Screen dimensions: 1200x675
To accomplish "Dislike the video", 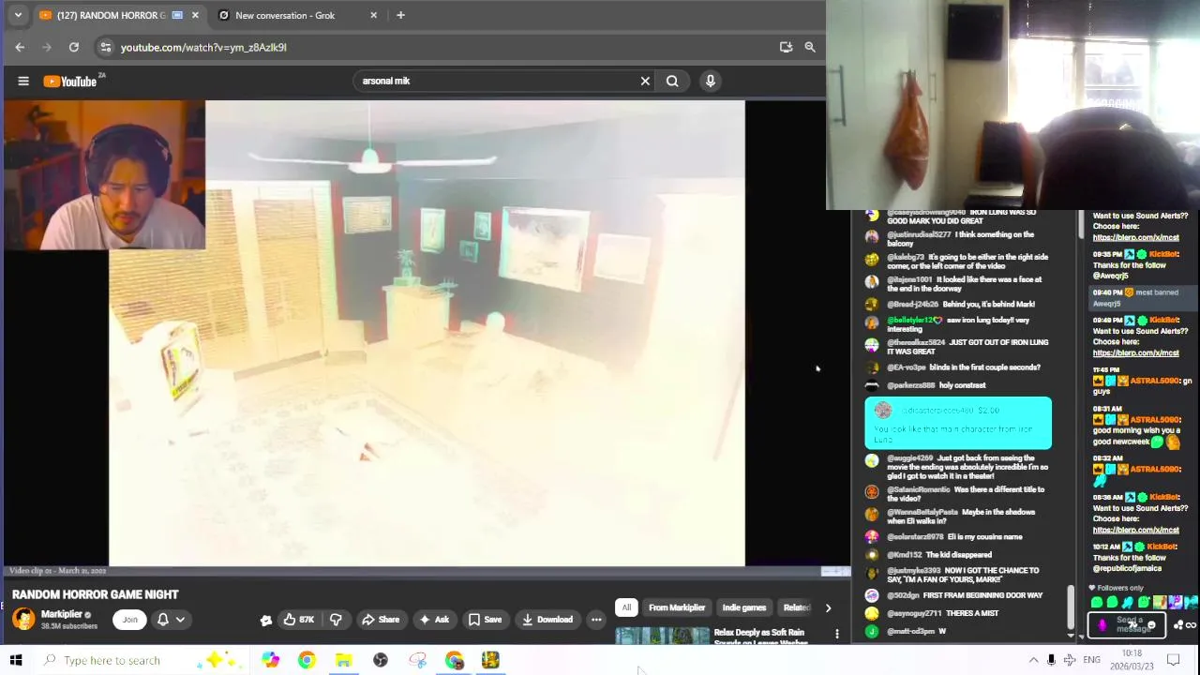I will click(336, 619).
